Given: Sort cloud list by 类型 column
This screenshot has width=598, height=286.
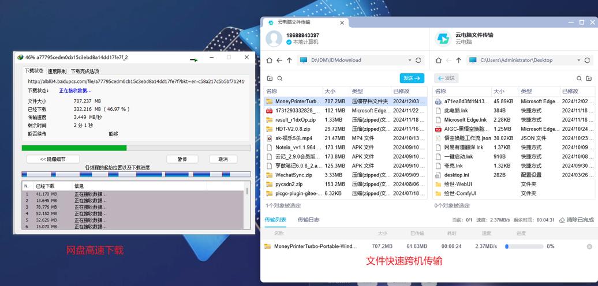Looking at the screenshot, I should point(539,92).
